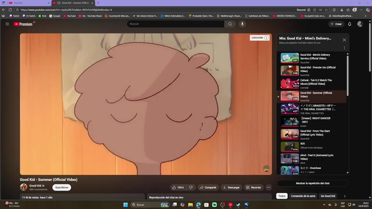Add page to favorites star icon
This screenshot has height=209, width=372.
[326, 10]
